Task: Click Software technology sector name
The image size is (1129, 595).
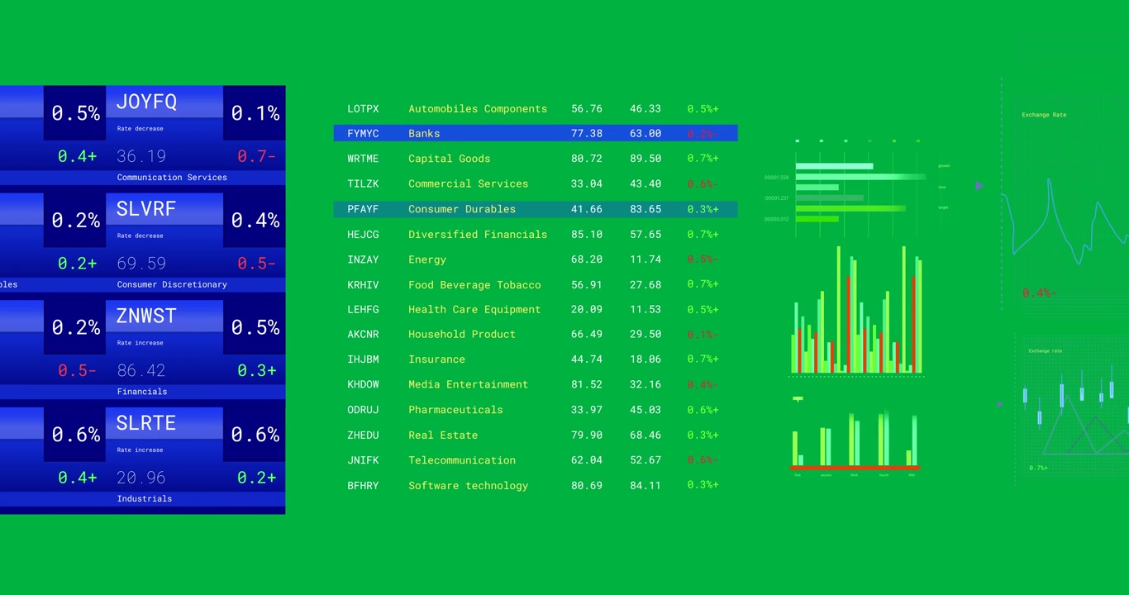Action: click(x=468, y=486)
